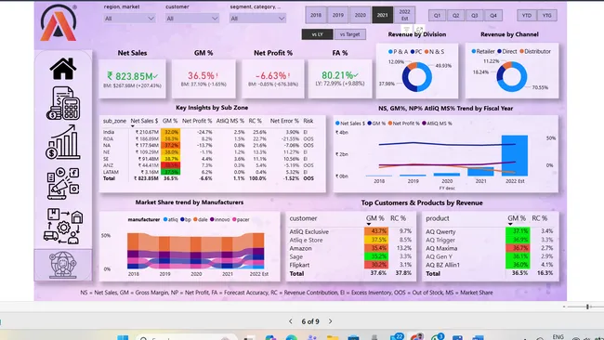Select the 2022 Est year button
604x340 pixels.
coord(404,15)
